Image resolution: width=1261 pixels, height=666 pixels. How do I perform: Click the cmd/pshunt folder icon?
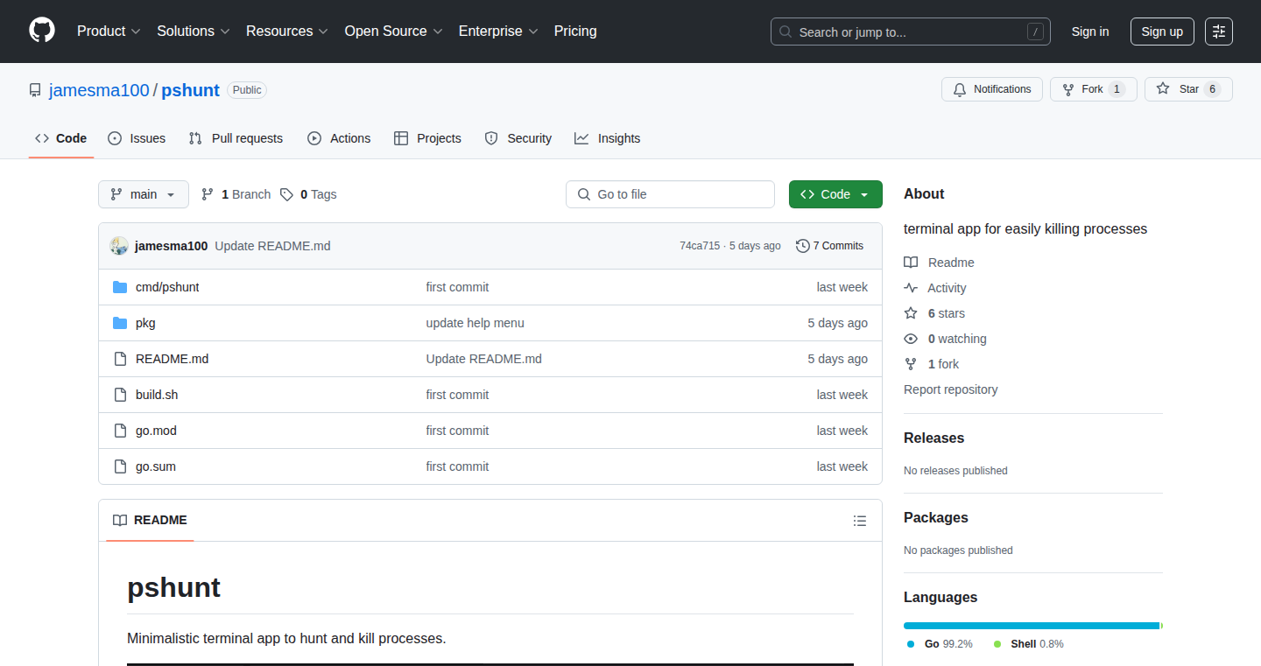(120, 287)
